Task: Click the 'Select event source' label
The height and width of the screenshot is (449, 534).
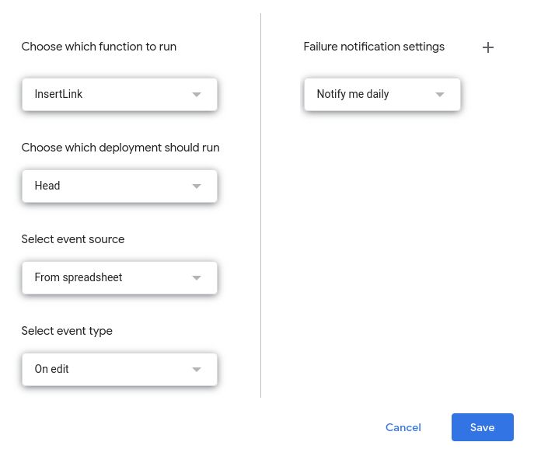Action: pyautogui.click(x=73, y=239)
